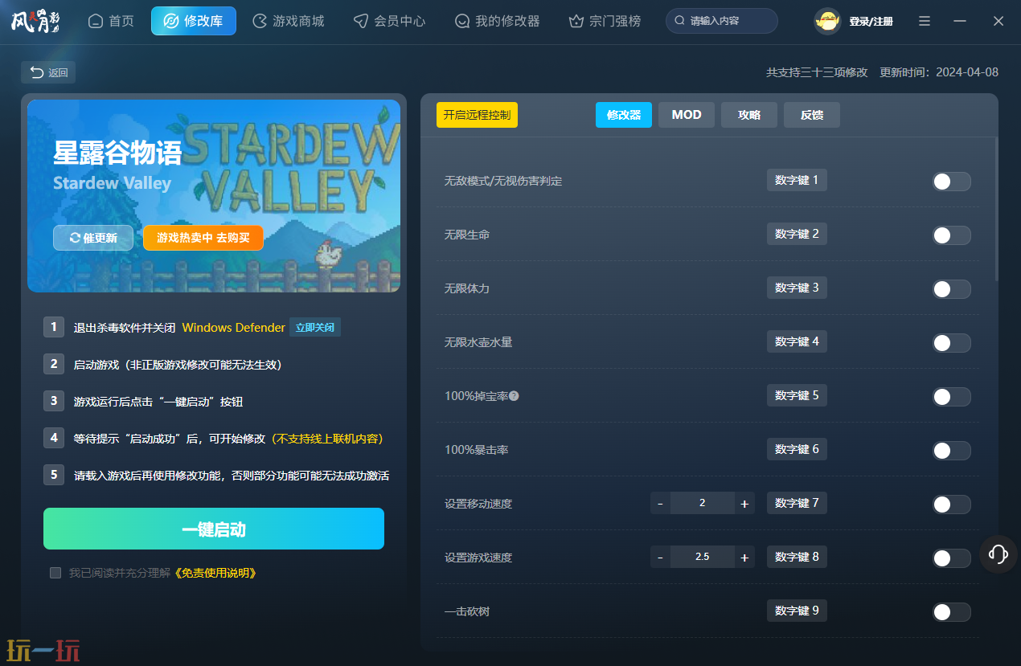Toggle 无敌模式/无视伤害判定 switch
The image size is (1021, 666).
click(x=952, y=182)
